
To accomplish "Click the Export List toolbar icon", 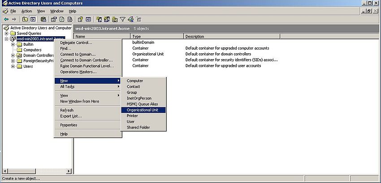I will (x=70, y=19).
